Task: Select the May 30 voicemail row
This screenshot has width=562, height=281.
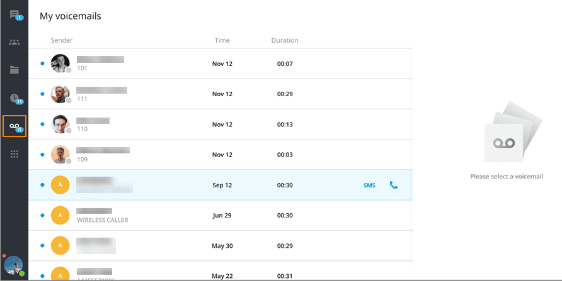Action: point(221,245)
